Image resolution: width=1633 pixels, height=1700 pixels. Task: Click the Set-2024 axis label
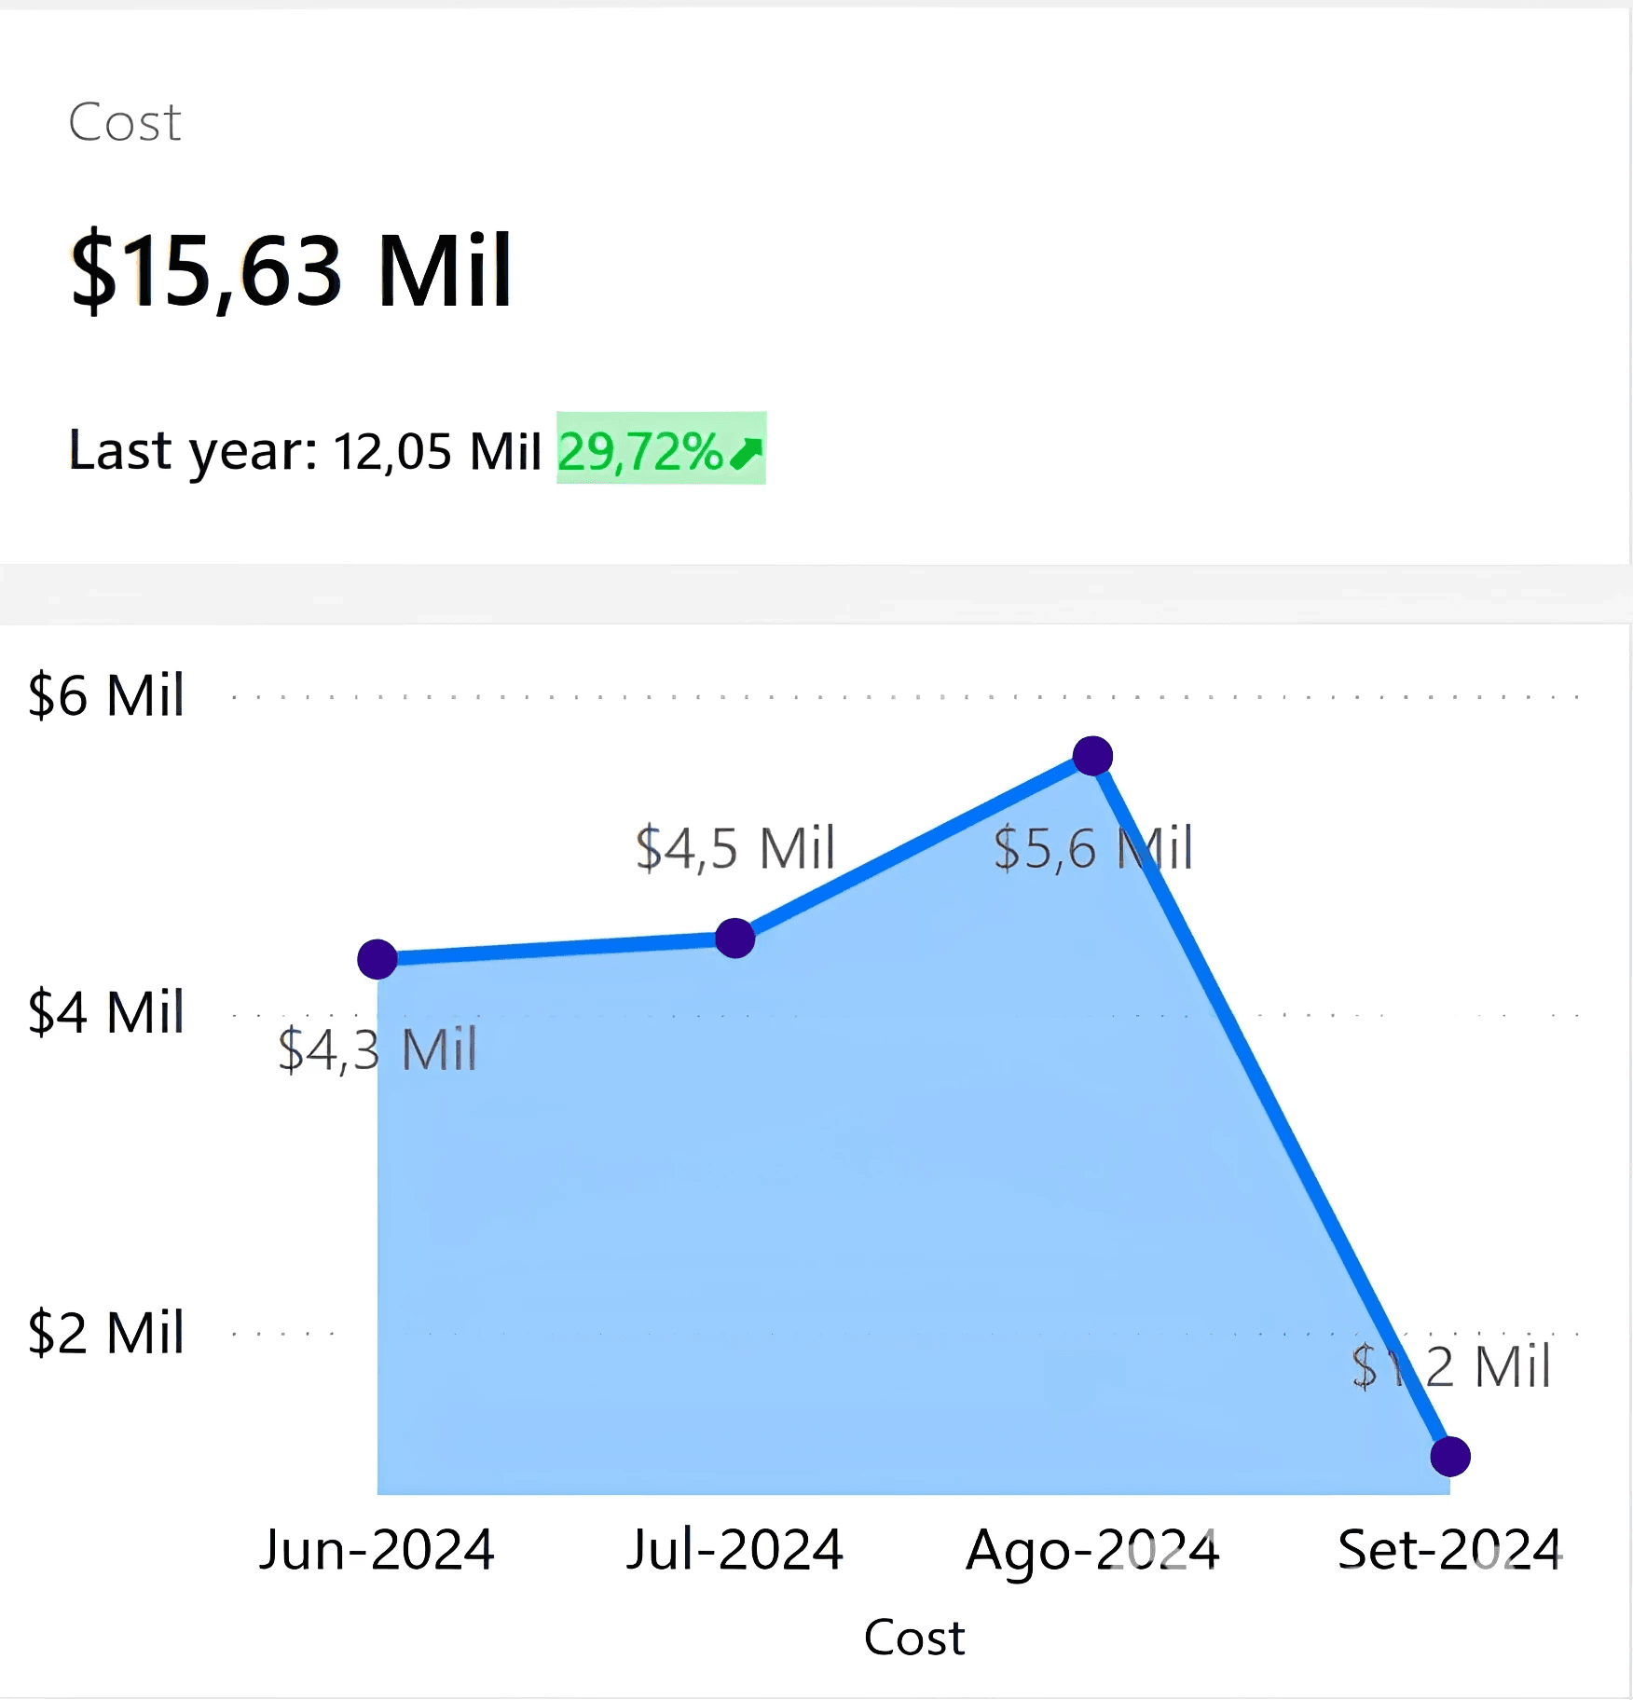click(1449, 1550)
